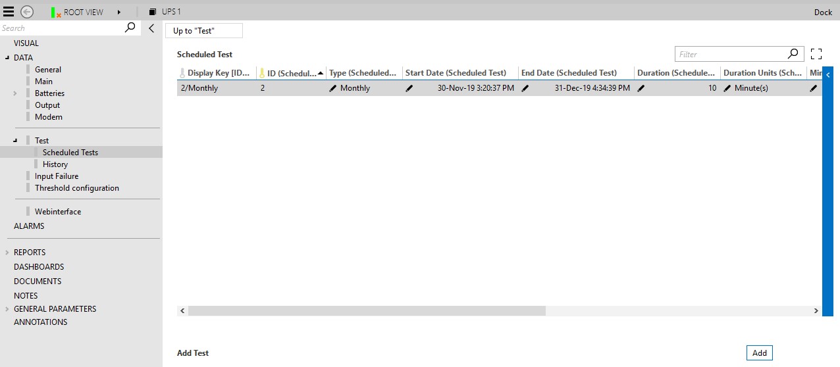This screenshot has height=367, width=840.
Task: Expand the ROOT VIEW breadcrumb arrow
Action: point(119,12)
